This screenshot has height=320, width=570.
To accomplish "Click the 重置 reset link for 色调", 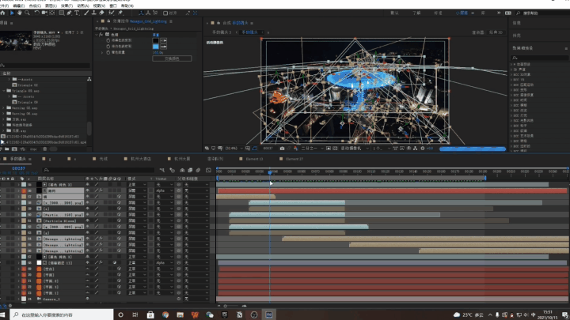I will (156, 35).
